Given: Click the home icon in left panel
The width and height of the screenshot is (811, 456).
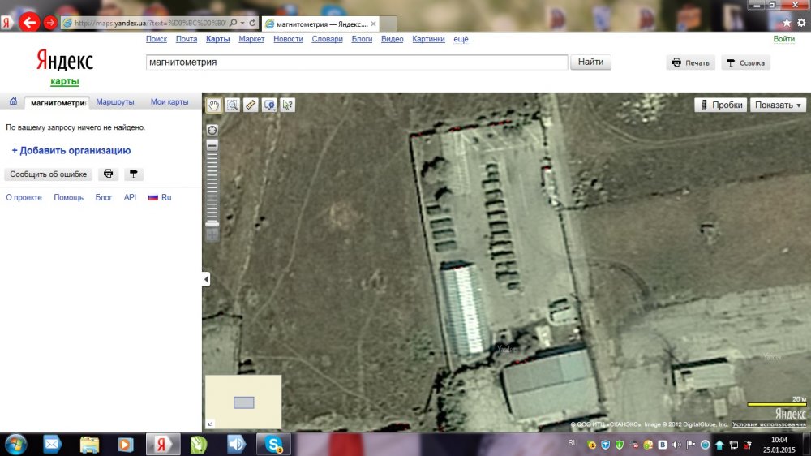Looking at the screenshot, I should (13, 102).
